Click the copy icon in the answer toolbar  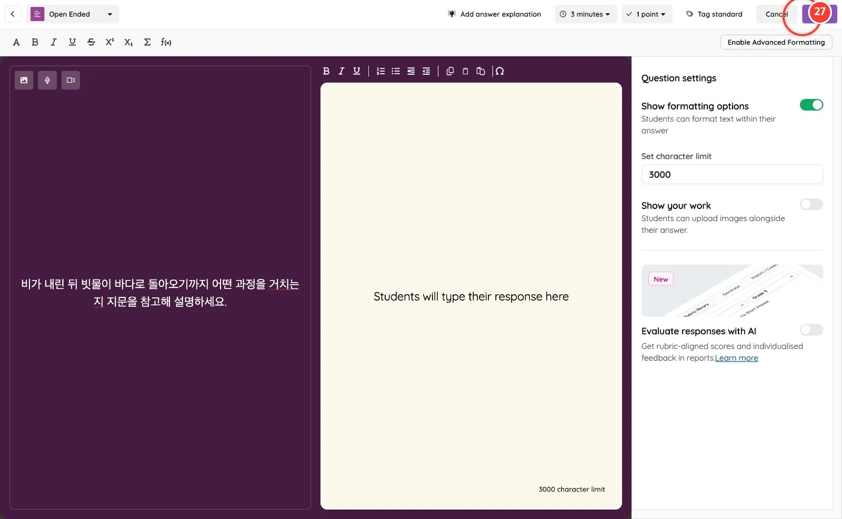coord(450,71)
